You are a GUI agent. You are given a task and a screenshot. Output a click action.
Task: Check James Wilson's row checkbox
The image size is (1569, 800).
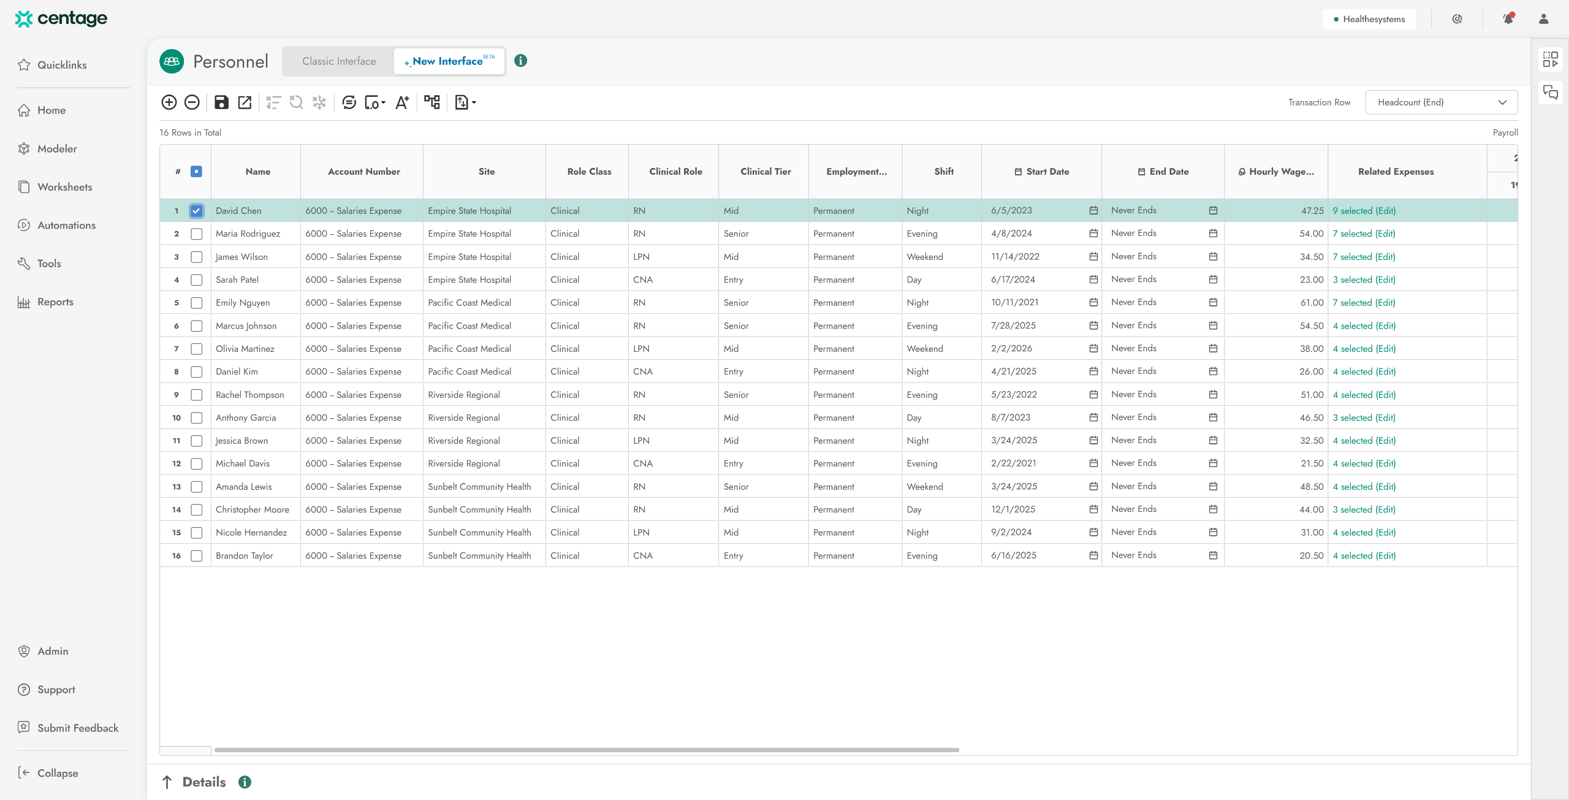point(196,257)
